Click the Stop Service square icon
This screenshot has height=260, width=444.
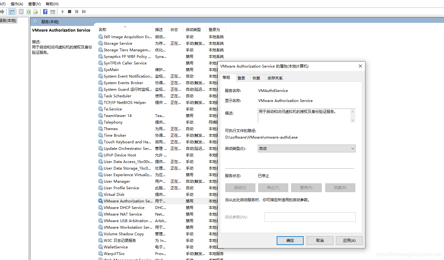click(x=70, y=12)
